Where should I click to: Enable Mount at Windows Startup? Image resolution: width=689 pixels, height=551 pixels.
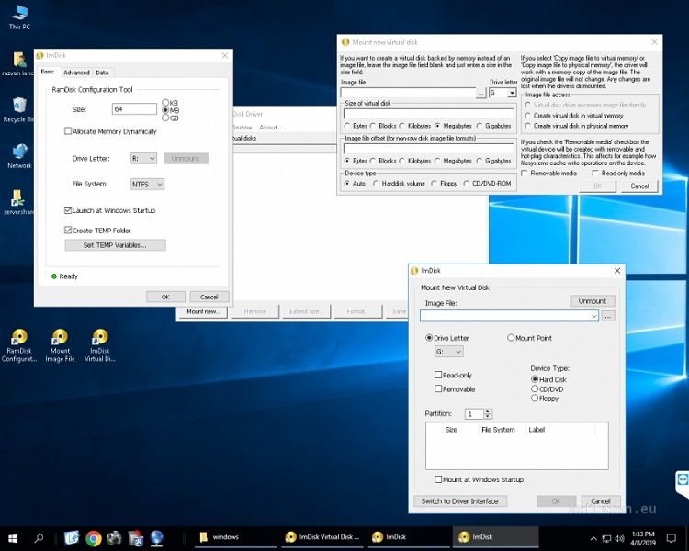[x=438, y=479]
